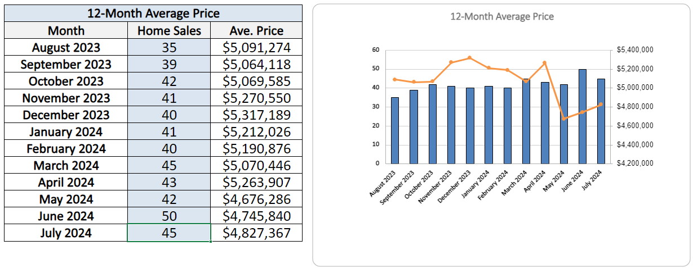Click home sales value 40 for December 2023
Viewport: 693px width, 268px height.
click(169, 115)
